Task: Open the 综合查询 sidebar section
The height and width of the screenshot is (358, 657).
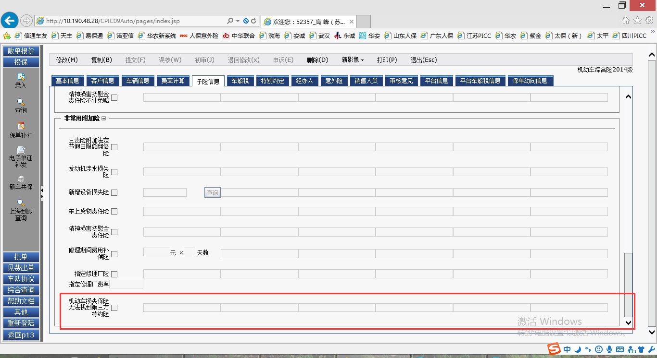Action: click(x=21, y=290)
